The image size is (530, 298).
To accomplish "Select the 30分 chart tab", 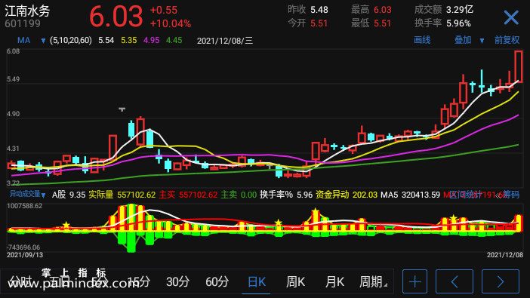I will click(177, 281).
